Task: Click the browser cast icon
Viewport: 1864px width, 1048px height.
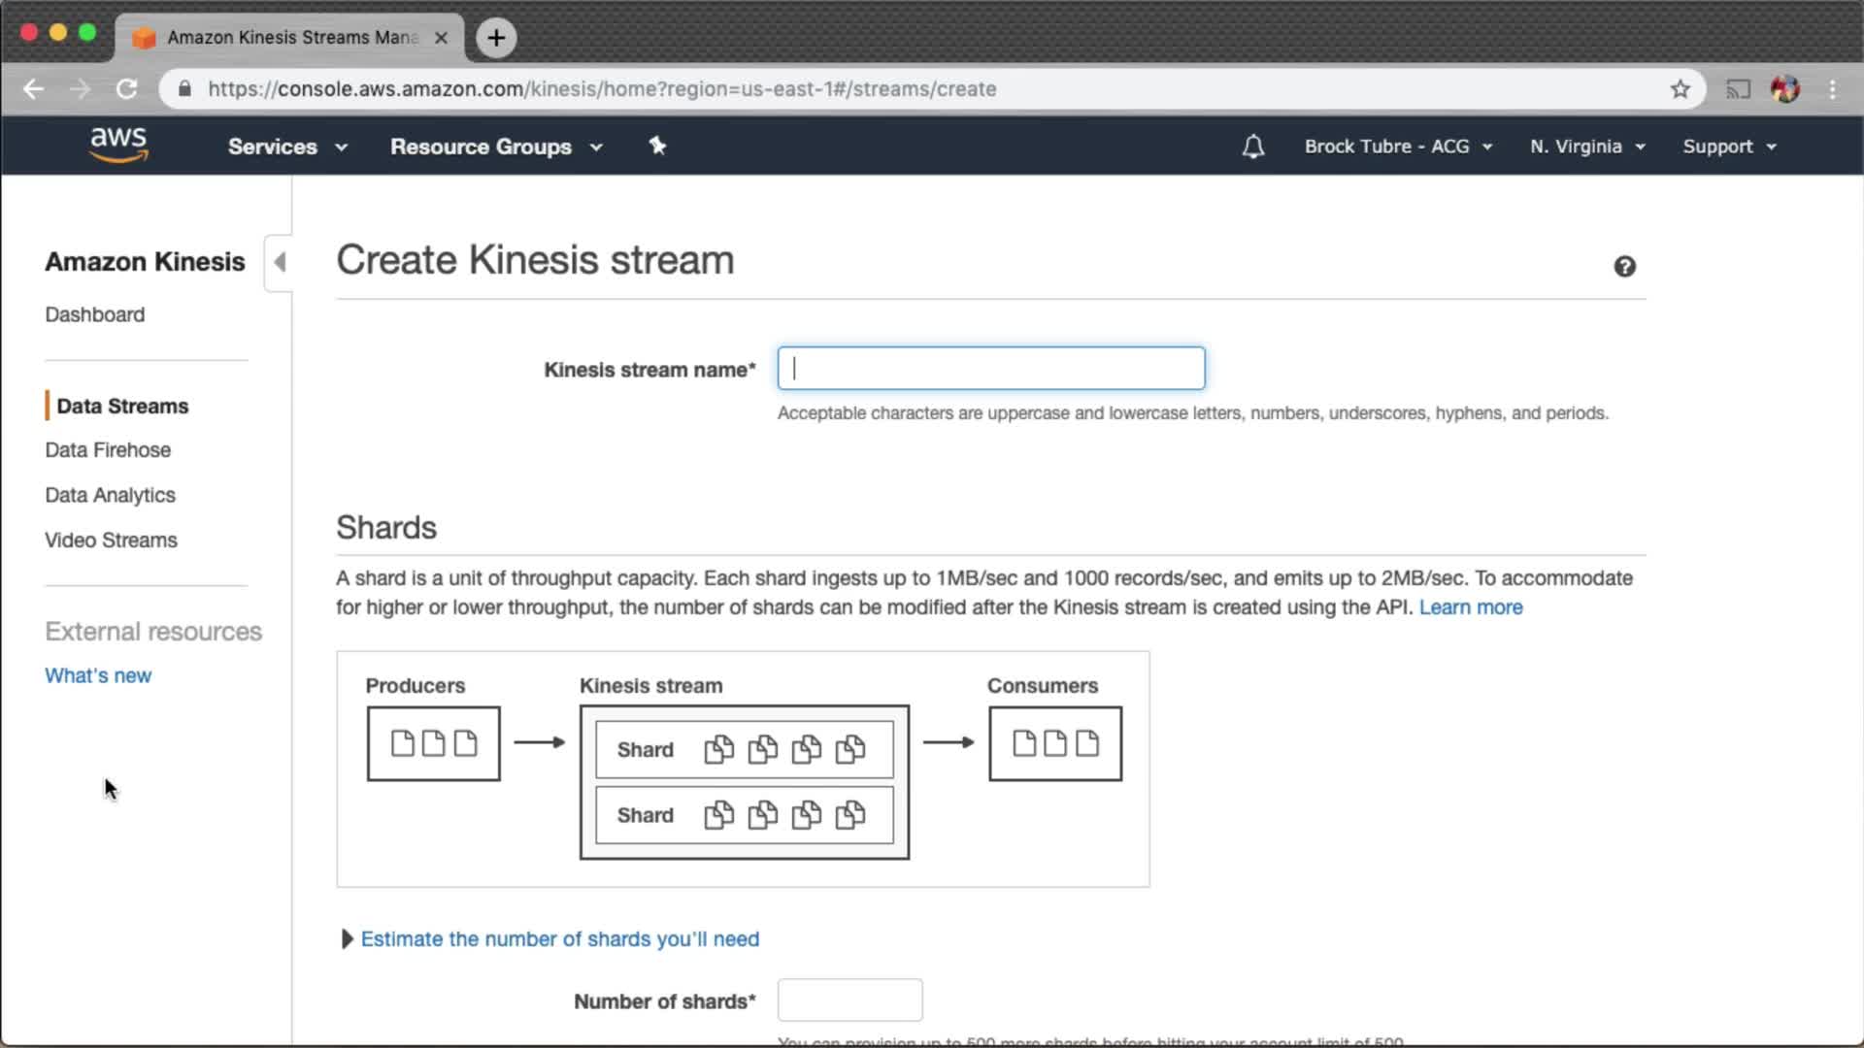Action: [x=1738, y=89]
